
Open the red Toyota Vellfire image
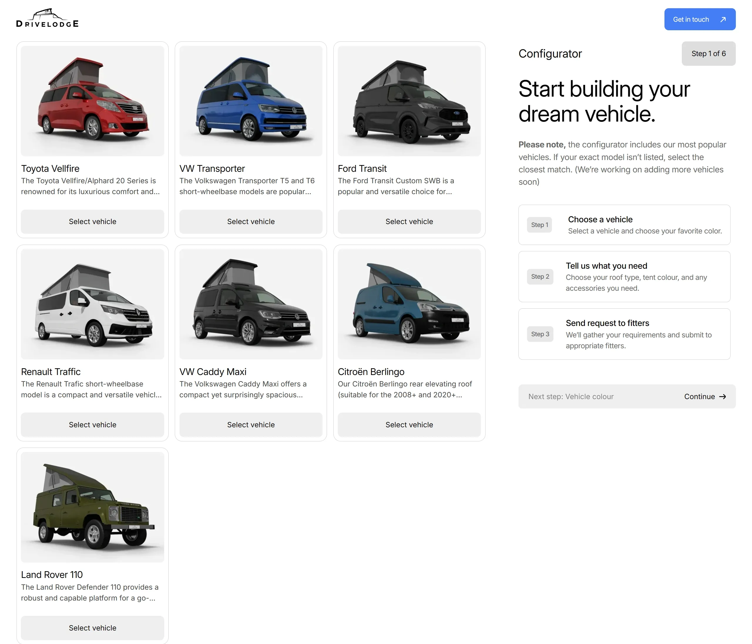(x=93, y=101)
